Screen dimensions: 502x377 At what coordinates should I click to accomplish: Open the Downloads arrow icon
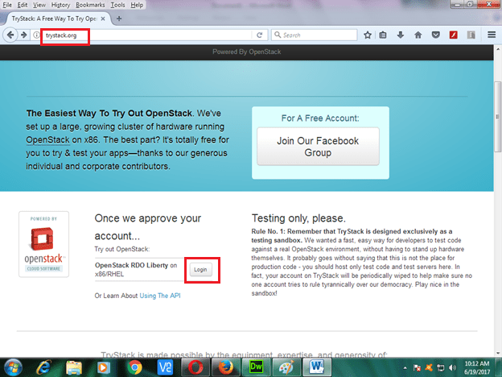[x=400, y=35]
